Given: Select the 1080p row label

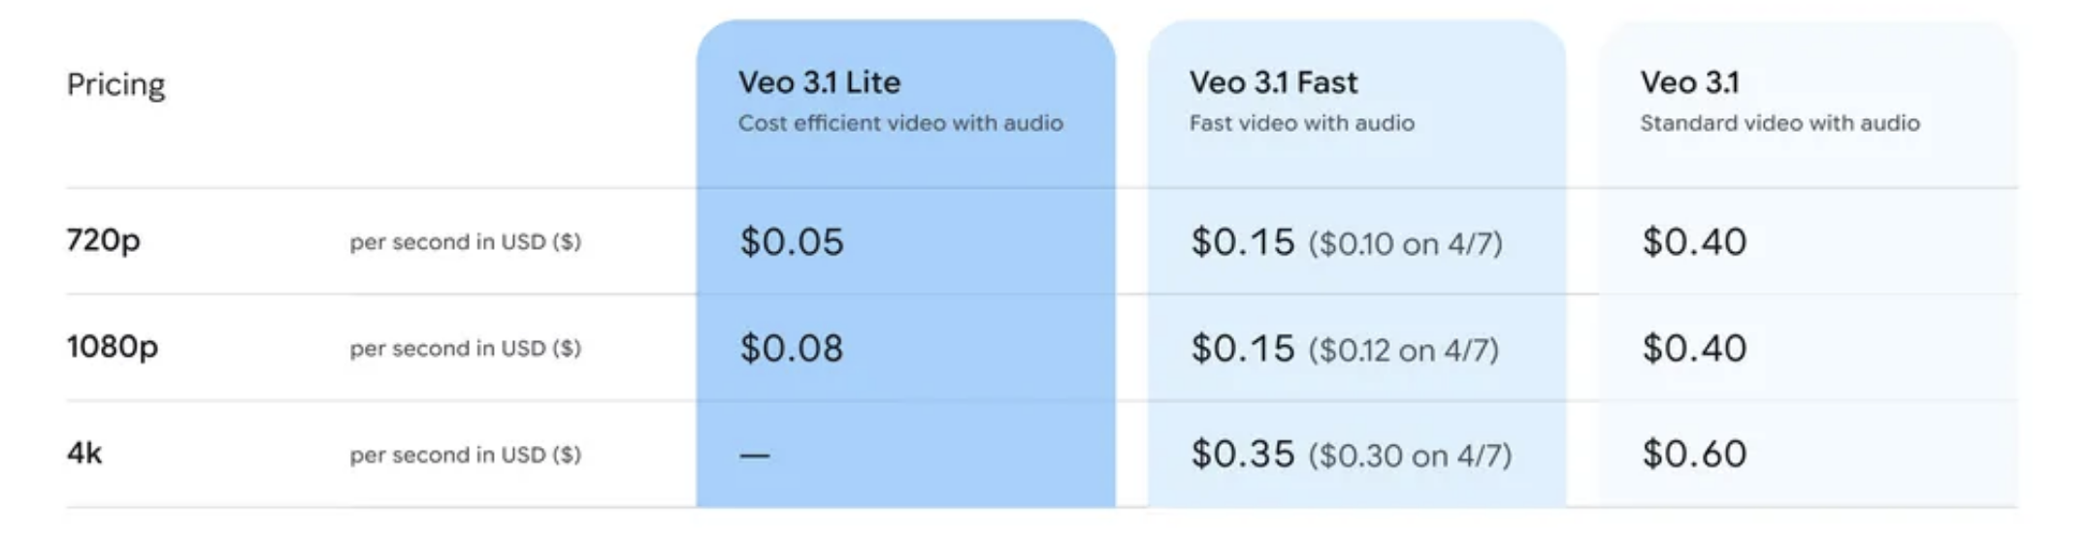Looking at the screenshot, I should click(x=112, y=346).
